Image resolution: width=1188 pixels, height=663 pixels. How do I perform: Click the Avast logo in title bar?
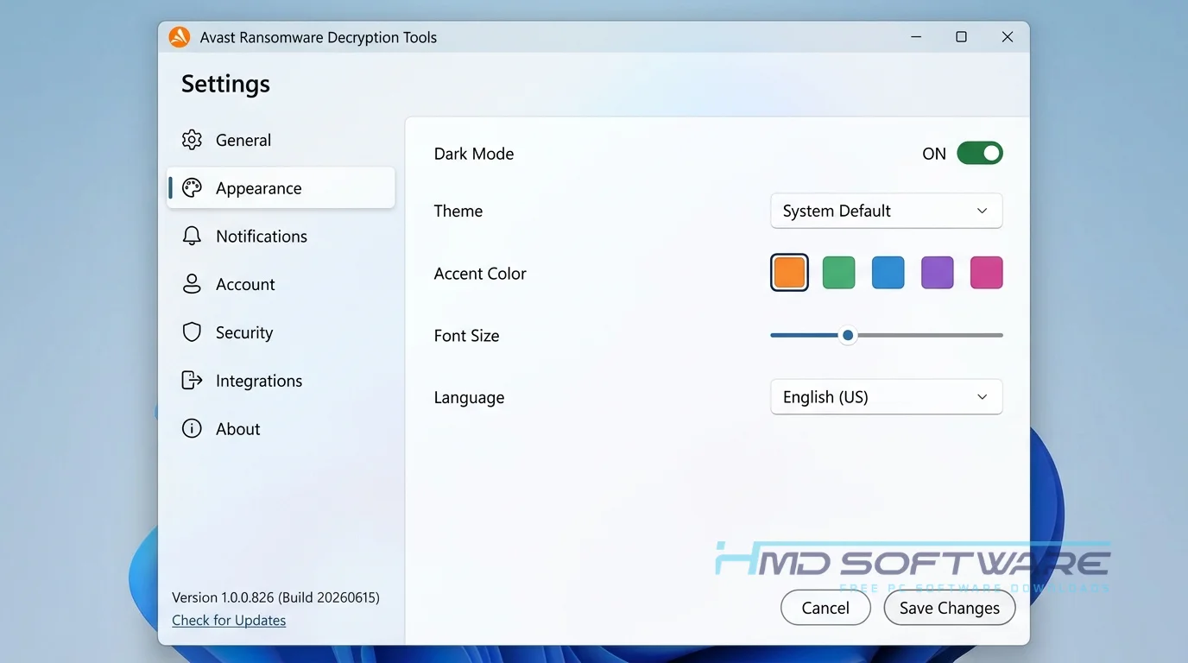pyautogui.click(x=179, y=37)
